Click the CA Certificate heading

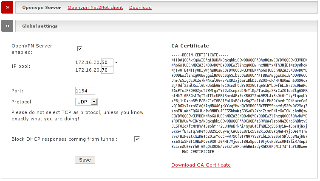click(190, 46)
